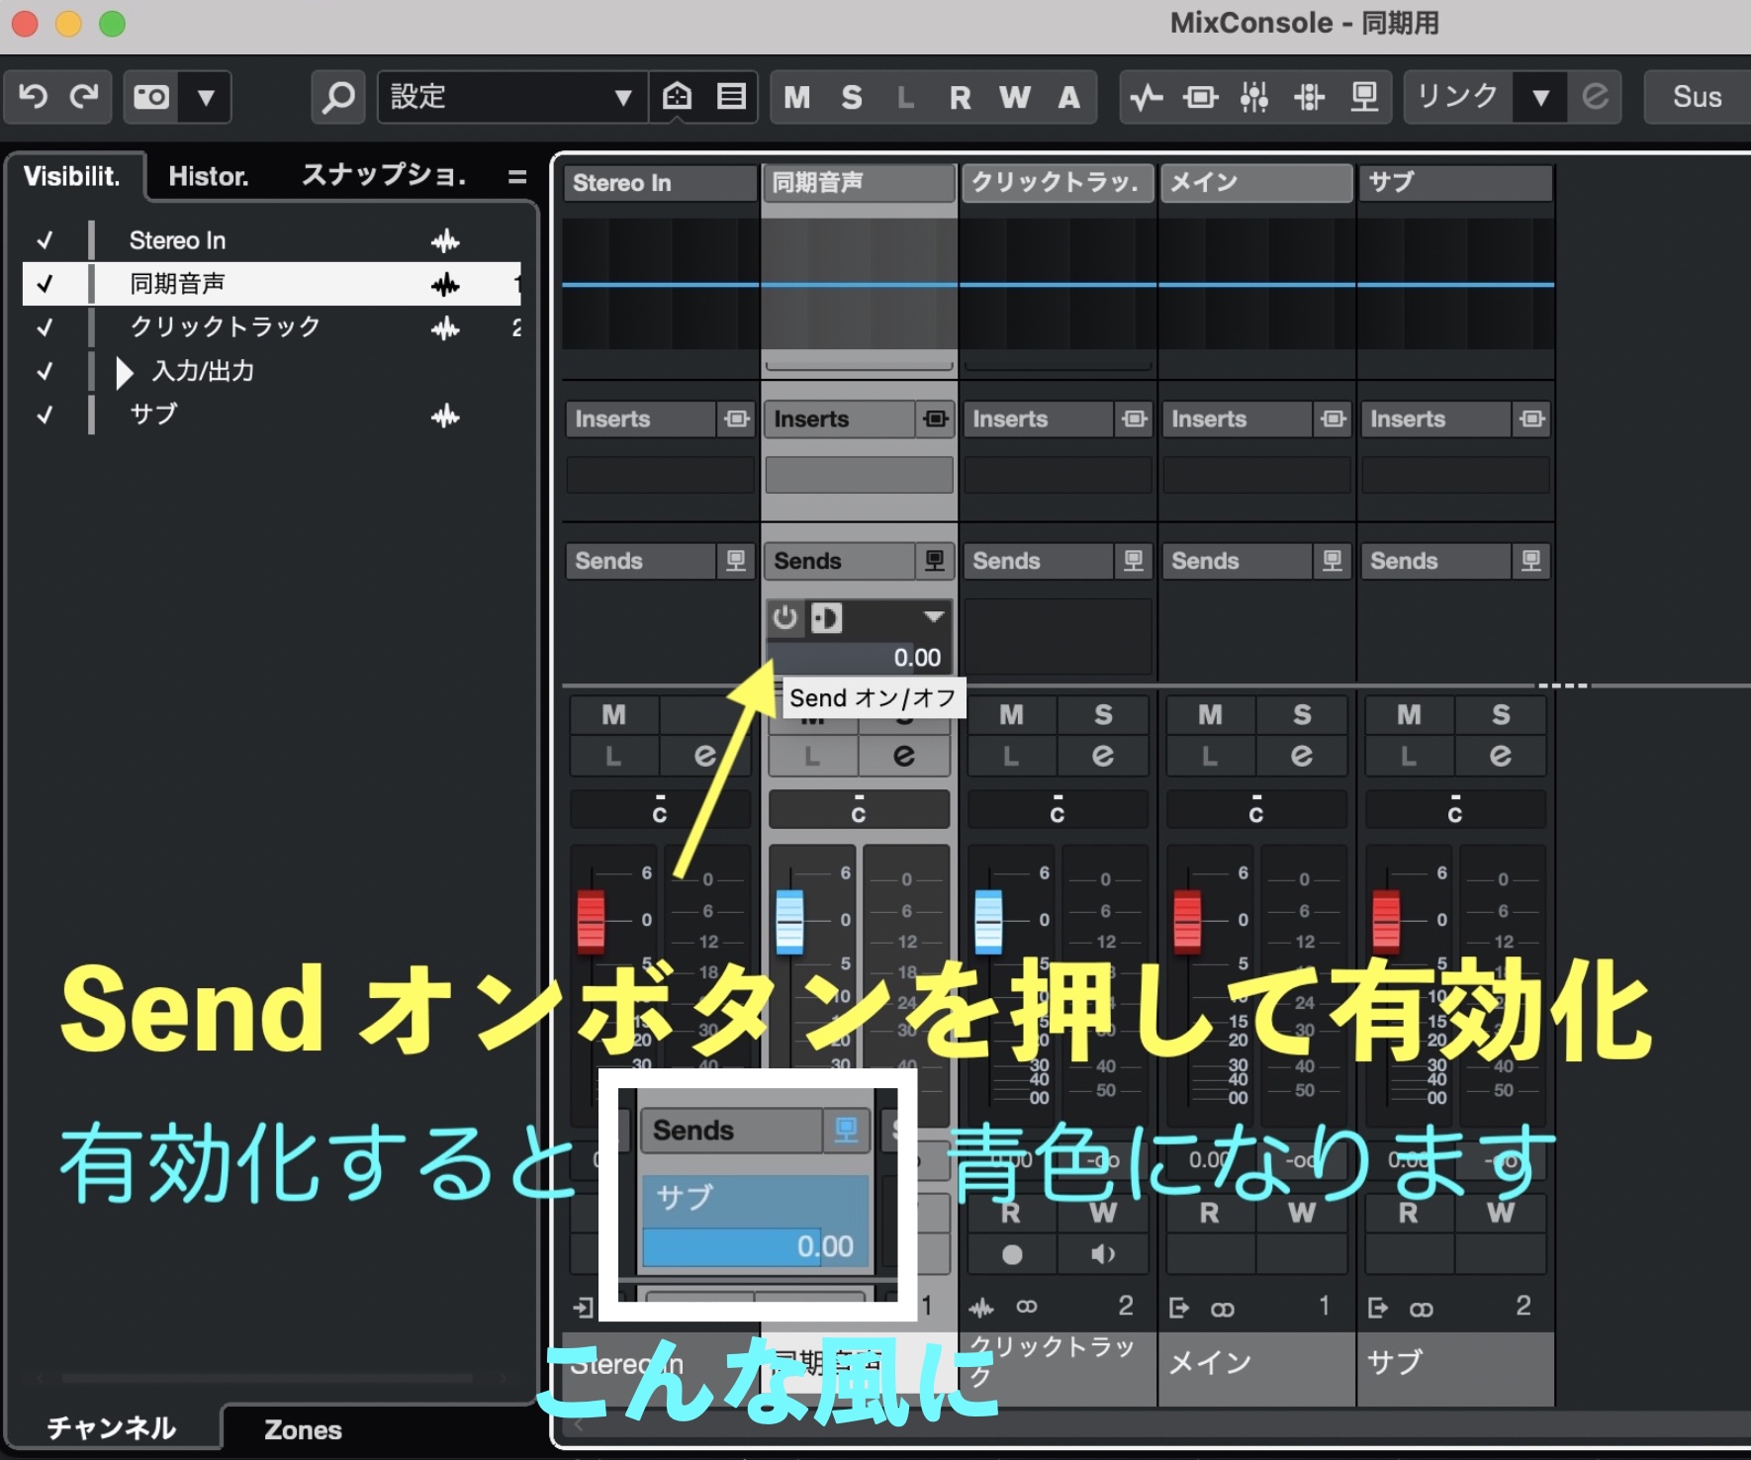Click the rack list lines icon
The width and height of the screenshot is (1751, 1460).
pos(731,97)
